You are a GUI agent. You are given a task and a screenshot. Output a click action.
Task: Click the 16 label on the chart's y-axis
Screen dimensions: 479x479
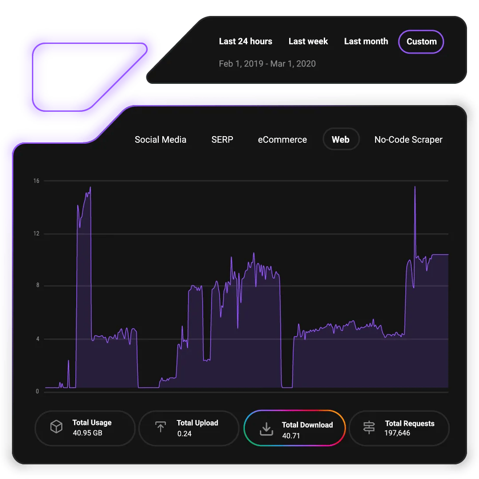click(36, 181)
